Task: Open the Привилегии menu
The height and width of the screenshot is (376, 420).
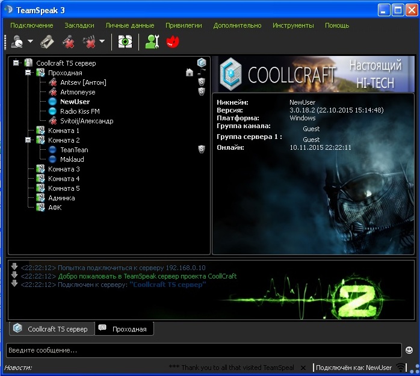Action: (184, 25)
